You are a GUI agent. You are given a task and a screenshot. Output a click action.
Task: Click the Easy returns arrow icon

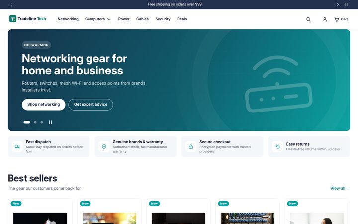[x=277, y=147]
